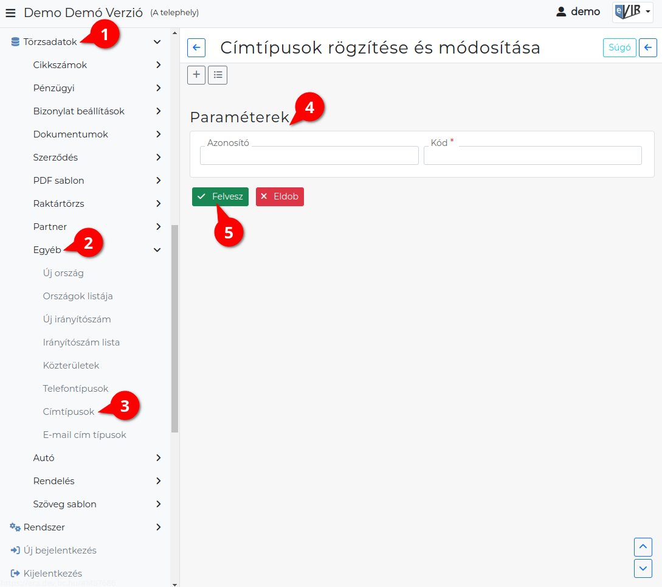Click the Kijelentkezés logout icon
Screen dimensions: 662x587
[15, 574]
